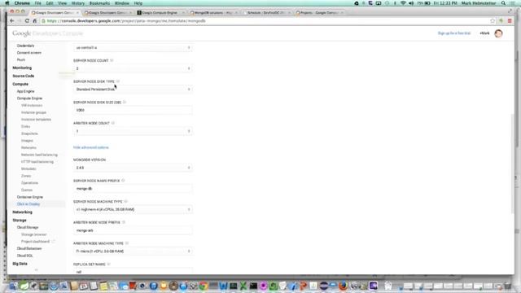Show help for Arbiter Node Machine Type
Screen dimensions: 521x293
pos(127,243)
